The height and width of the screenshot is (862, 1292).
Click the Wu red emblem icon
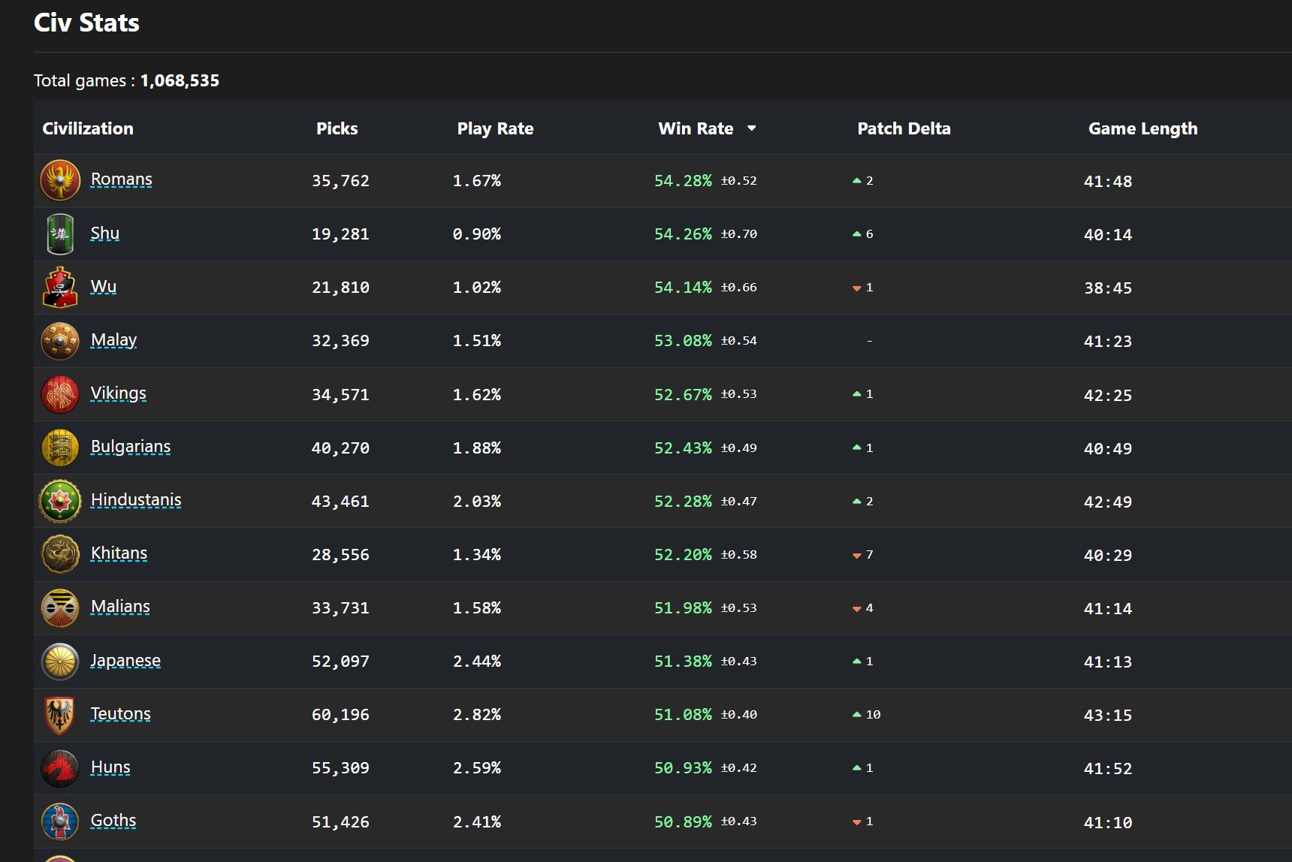pos(60,288)
